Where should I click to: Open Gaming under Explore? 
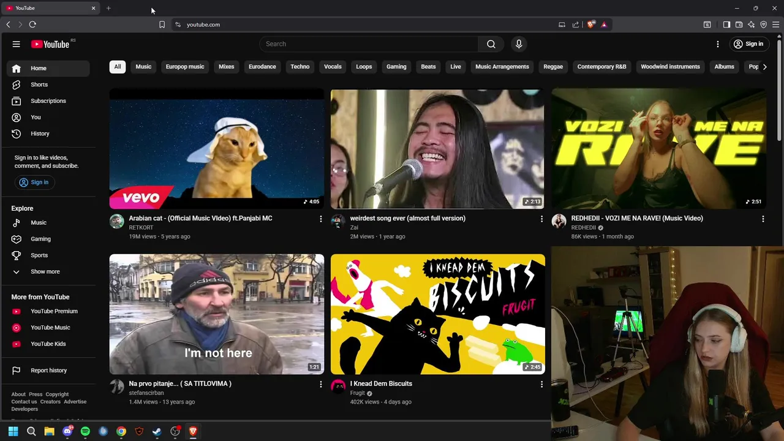tap(48, 239)
